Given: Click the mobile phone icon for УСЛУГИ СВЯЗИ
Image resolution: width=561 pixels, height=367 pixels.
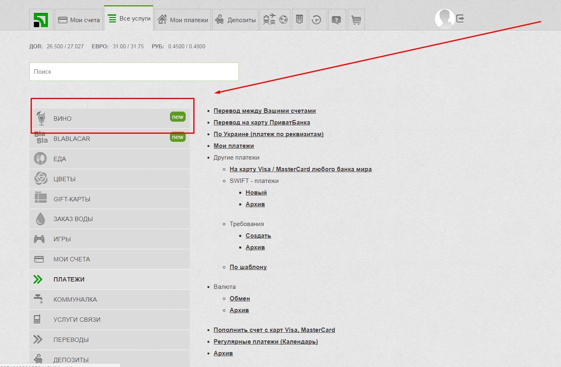Looking at the screenshot, I should point(37,319).
